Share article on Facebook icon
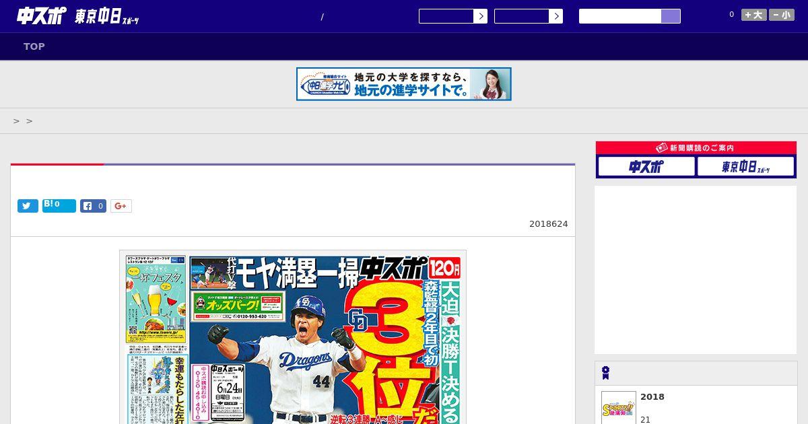Viewport: 808px width, 424px height. [94, 206]
